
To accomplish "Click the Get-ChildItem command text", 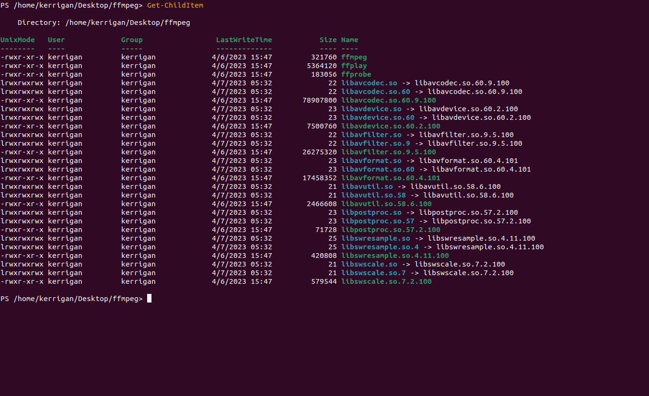I will (174, 5).
